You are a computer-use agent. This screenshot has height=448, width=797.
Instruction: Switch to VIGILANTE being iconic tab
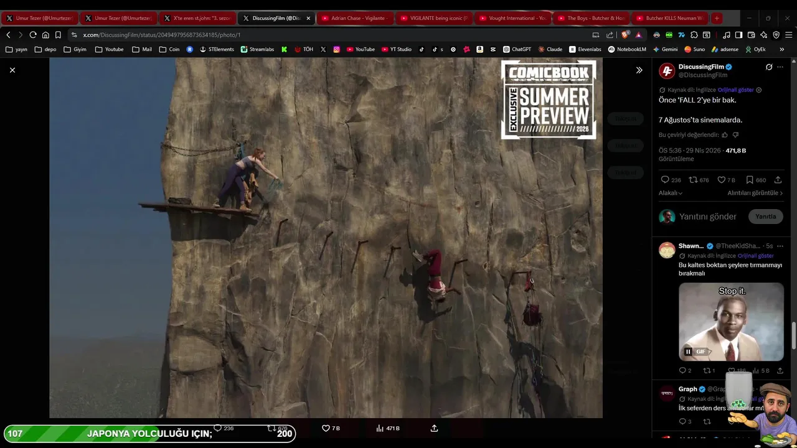(x=435, y=18)
